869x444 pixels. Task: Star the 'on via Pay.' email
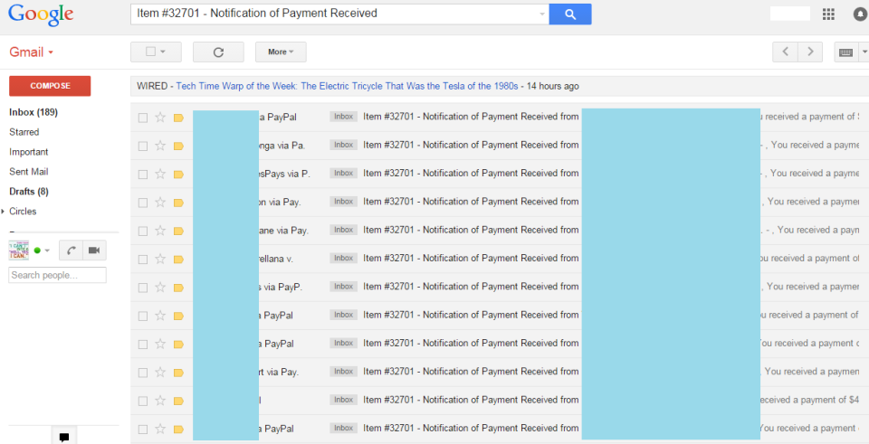tap(160, 202)
